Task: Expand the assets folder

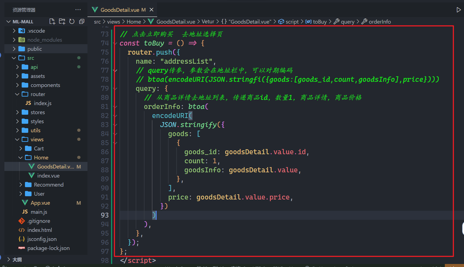Action: coord(18,76)
